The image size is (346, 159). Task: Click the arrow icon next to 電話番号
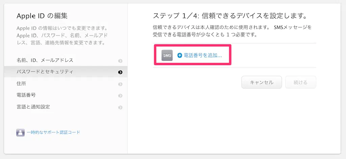pyautogui.click(x=120, y=96)
